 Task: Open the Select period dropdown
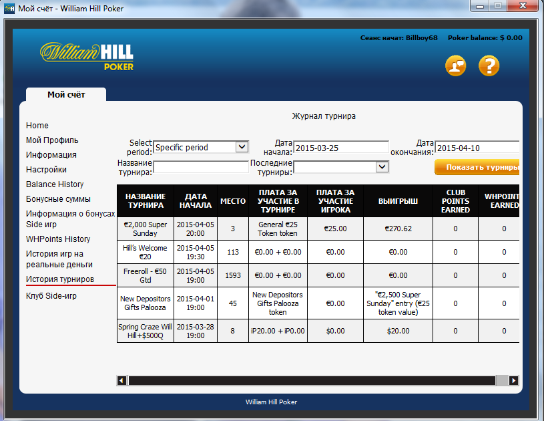242,147
